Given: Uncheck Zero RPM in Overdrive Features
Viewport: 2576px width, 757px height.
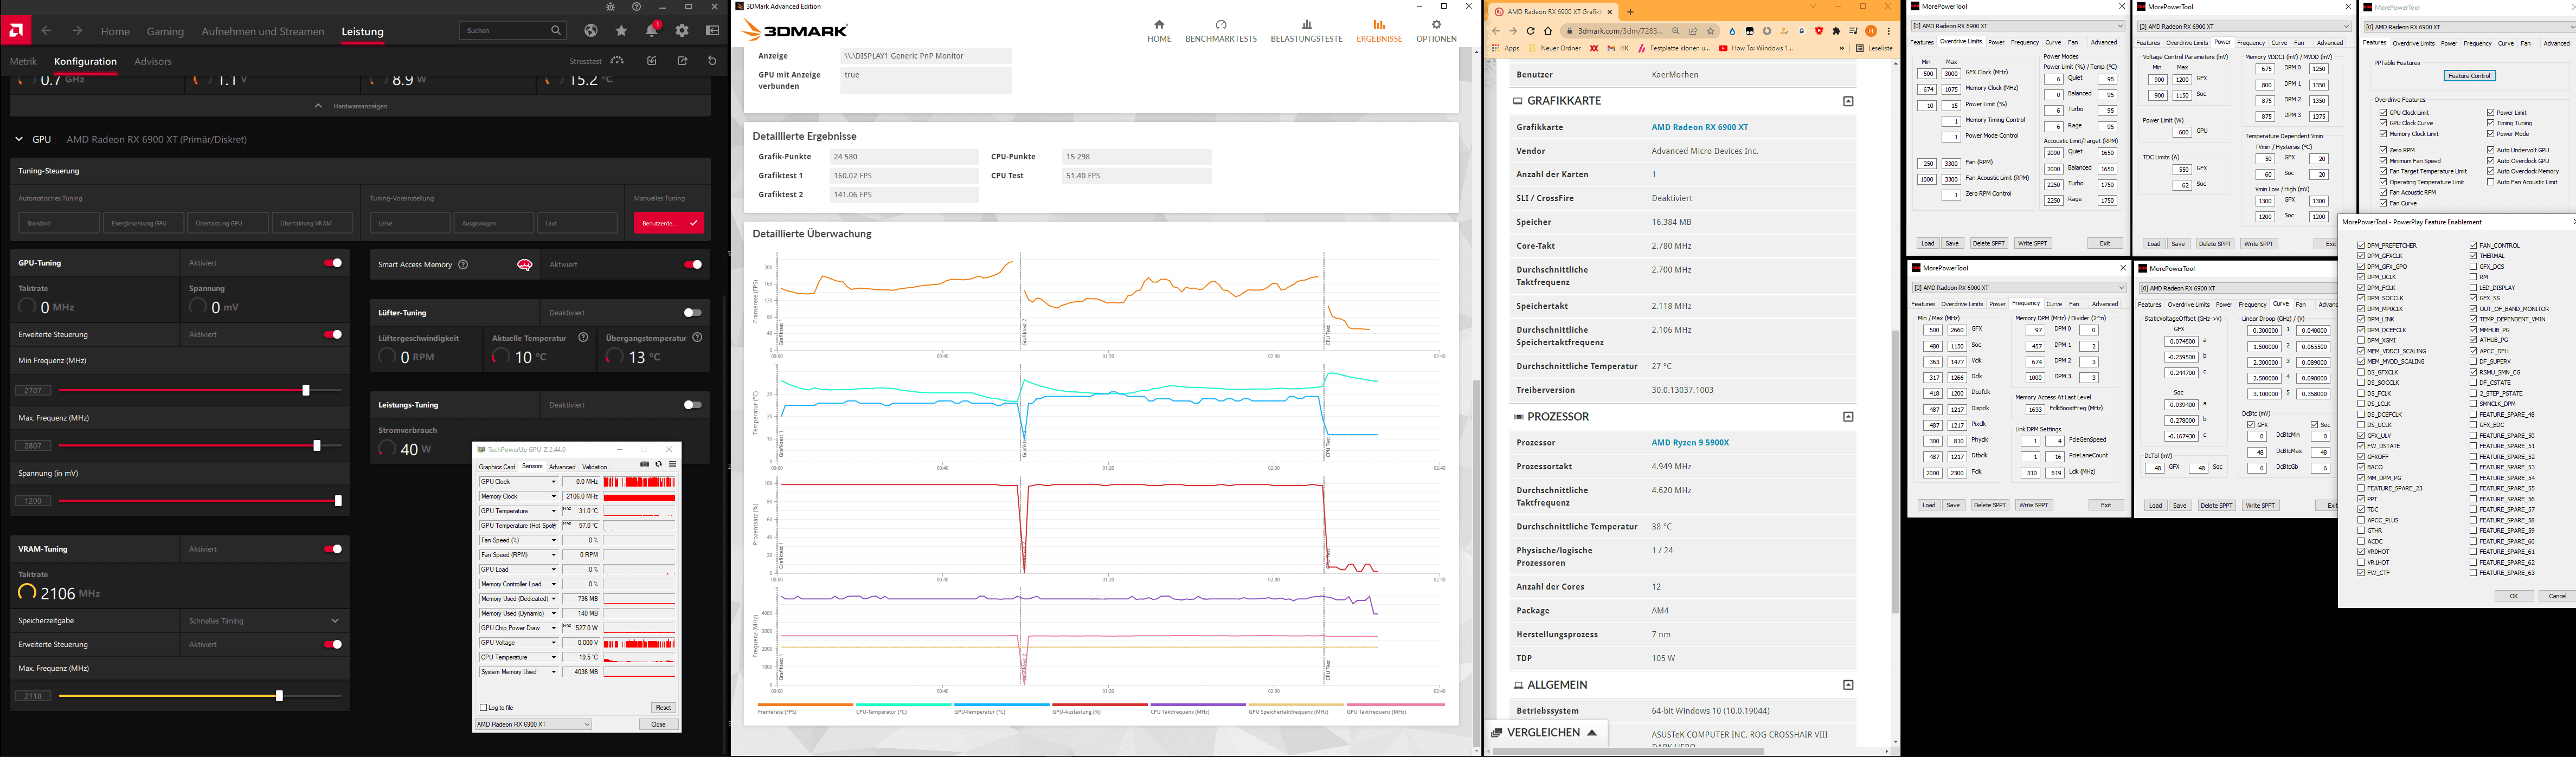Looking at the screenshot, I should pos(2383,150).
